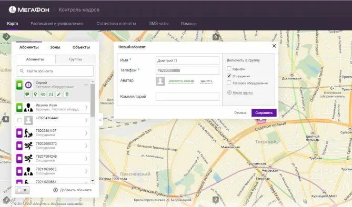
Task: Click the удалить avatar link
Action: click(206, 81)
